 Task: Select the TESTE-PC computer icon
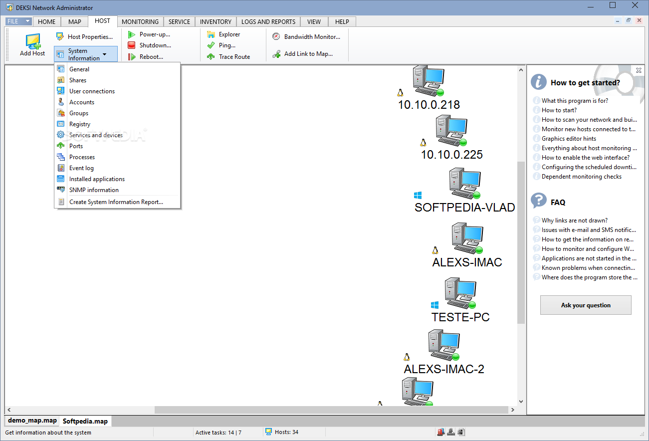pos(460,293)
